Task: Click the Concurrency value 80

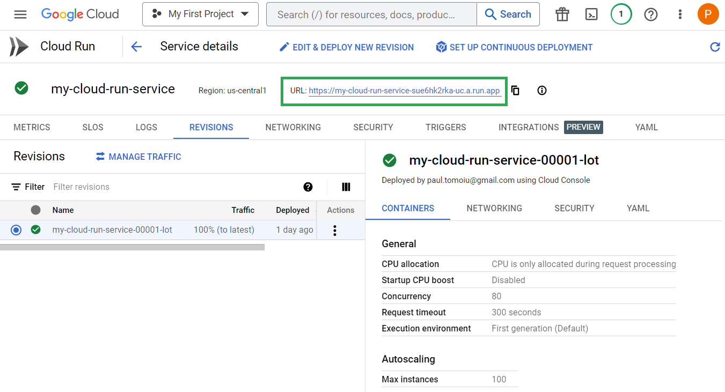Action: pos(496,296)
